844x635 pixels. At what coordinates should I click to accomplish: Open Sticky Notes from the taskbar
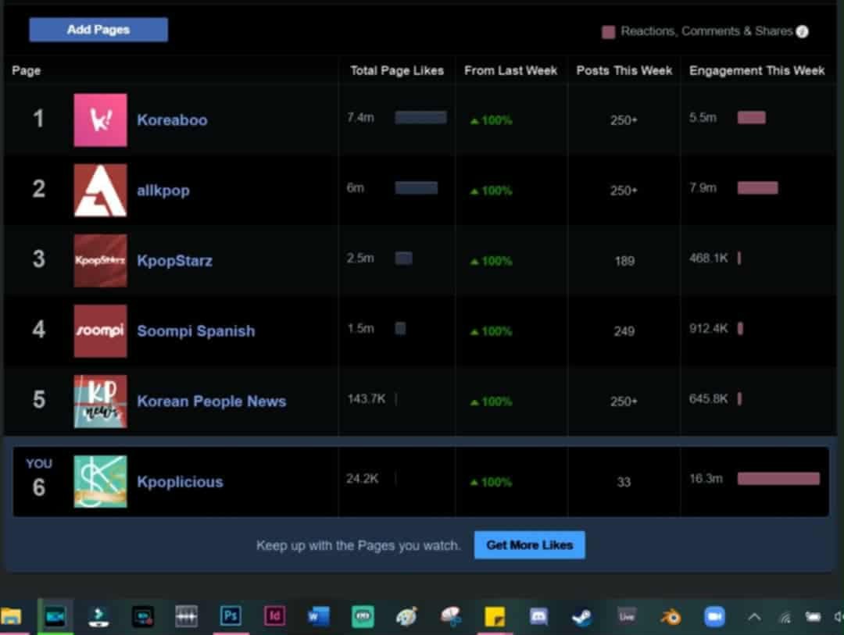[x=495, y=617]
